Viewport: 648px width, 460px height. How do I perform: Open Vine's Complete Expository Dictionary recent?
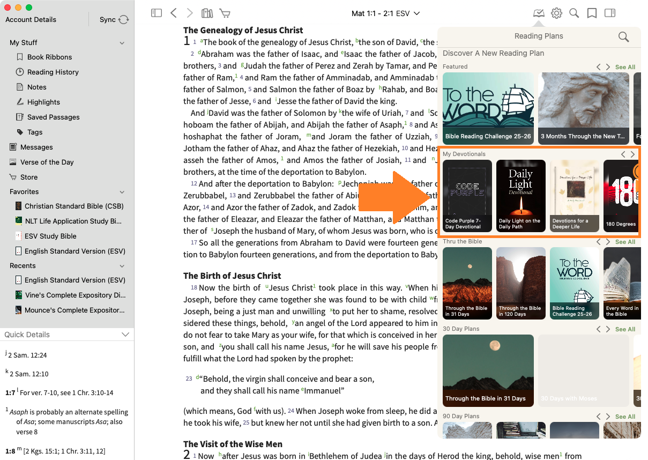click(x=70, y=295)
